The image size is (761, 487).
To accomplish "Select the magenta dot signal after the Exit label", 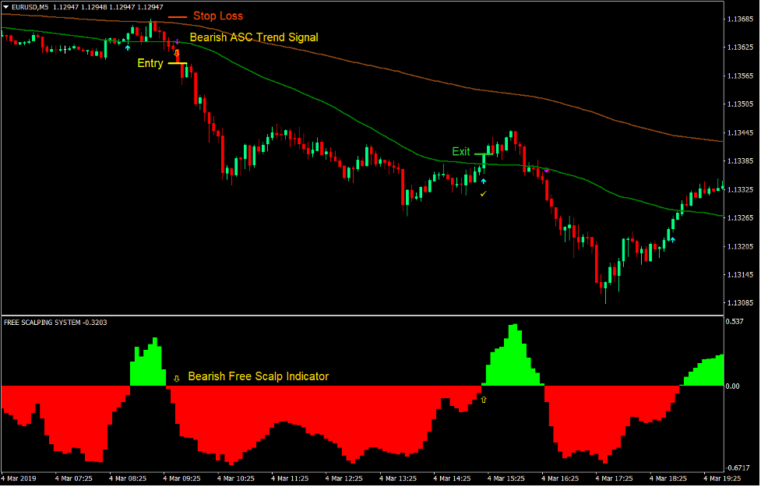I will pyautogui.click(x=546, y=170).
